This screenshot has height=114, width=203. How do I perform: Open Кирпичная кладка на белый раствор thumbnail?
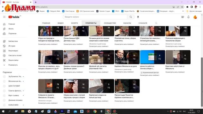[x=101, y=86]
